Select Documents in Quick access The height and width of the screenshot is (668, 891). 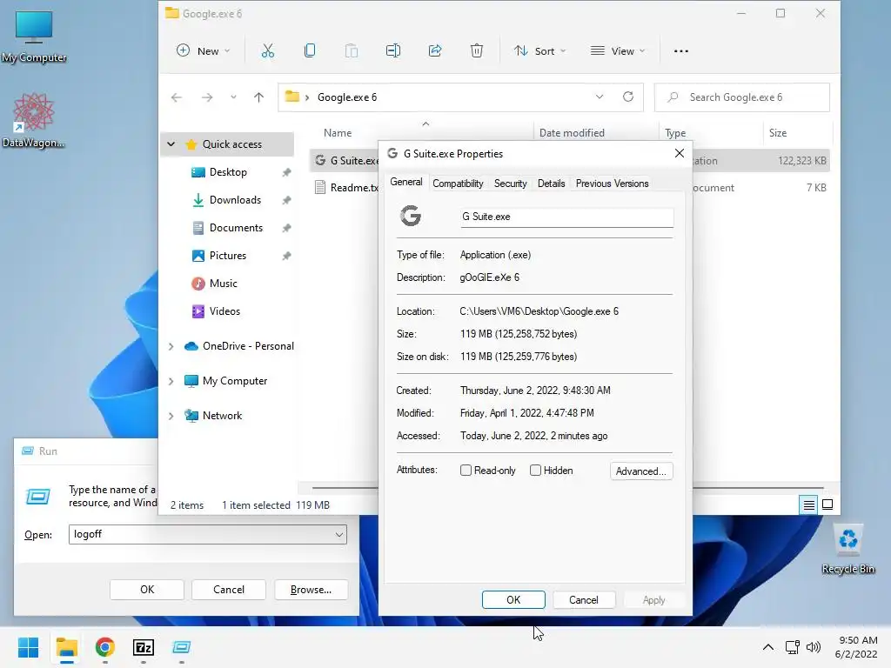click(x=236, y=228)
